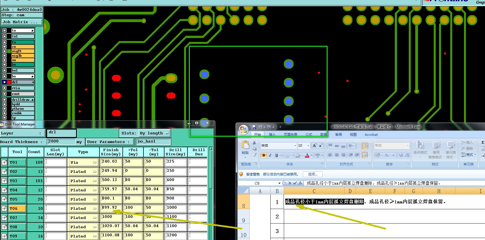
Task: Switch to Excel 审阅 (Review) tab
Action: (338, 134)
